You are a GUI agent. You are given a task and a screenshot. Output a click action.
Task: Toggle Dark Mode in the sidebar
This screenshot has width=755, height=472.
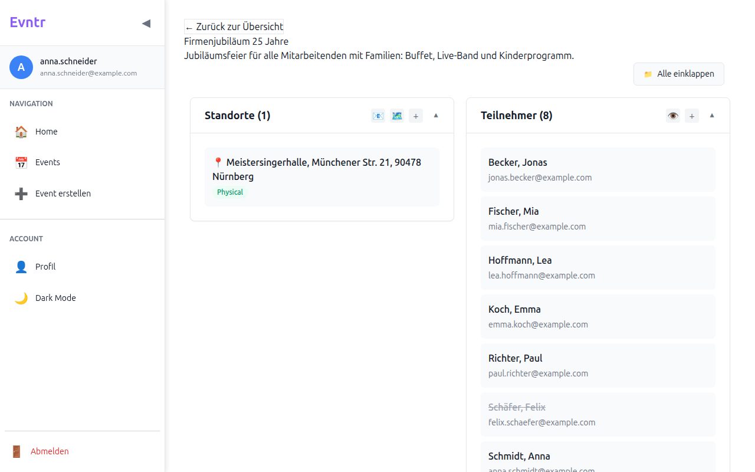click(82, 298)
